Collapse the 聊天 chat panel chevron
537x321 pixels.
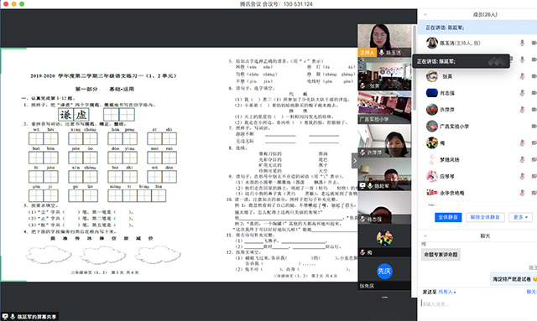(x=425, y=236)
